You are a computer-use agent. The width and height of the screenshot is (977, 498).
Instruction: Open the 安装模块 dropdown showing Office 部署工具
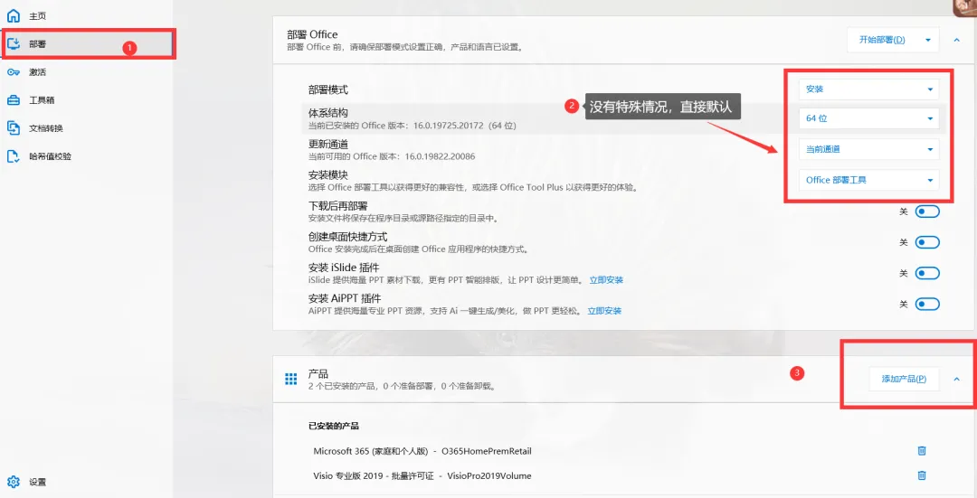point(869,180)
